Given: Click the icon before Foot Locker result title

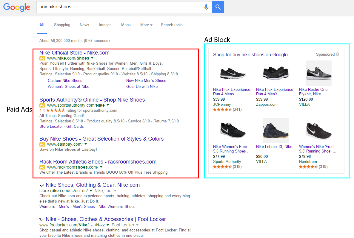Looking at the screenshot, I should (41, 220).
